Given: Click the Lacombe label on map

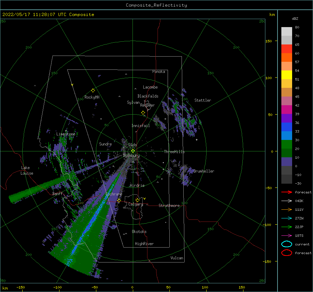Looking at the screenshot, I should (150, 87).
